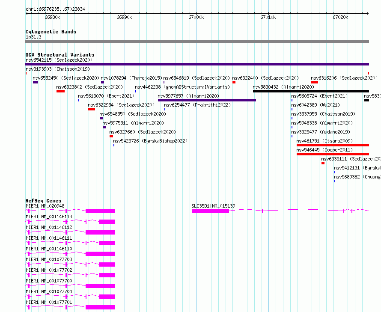Select the nsv6335111 variant label
This screenshot has width=381, height=312.
click(x=351, y=159)
